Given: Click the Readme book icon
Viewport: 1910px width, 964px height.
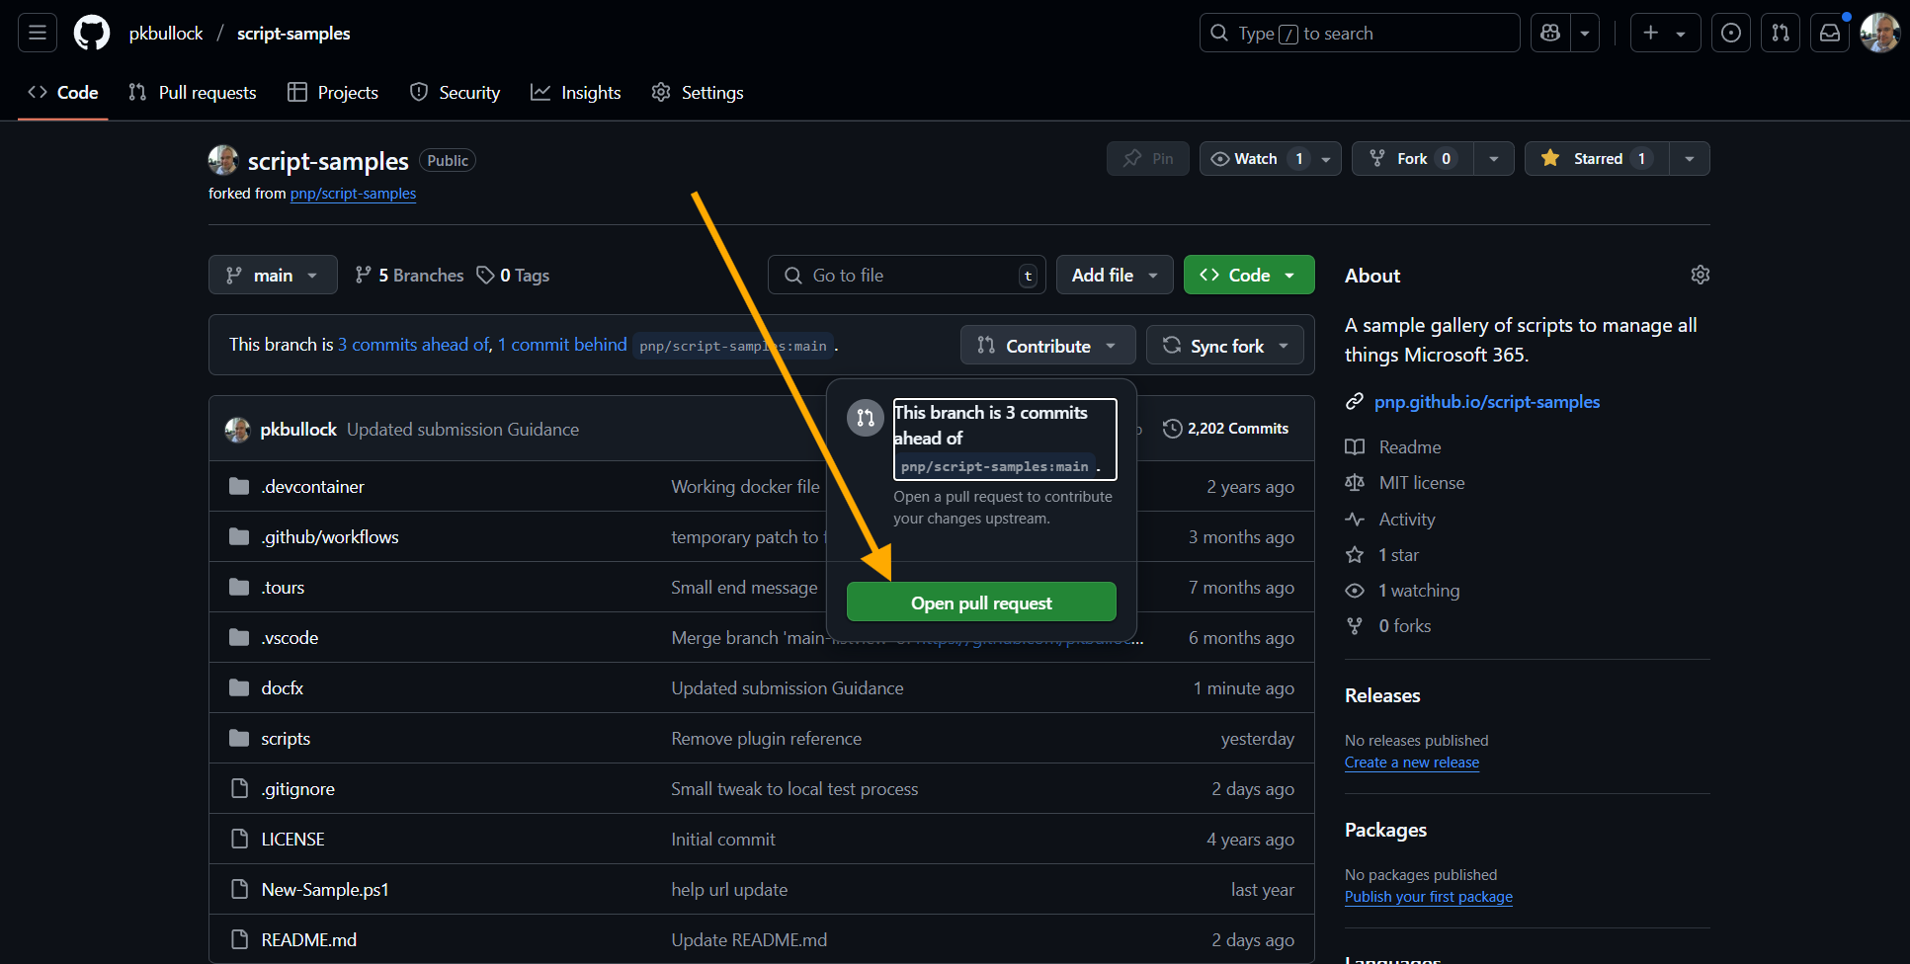Looking at the screenshot, I should click(1355, 447).
